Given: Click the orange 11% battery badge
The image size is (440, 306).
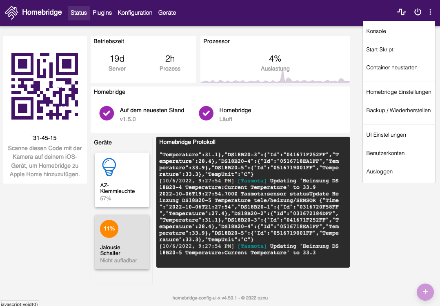Looking at the screenshot, I should point(109,228).
